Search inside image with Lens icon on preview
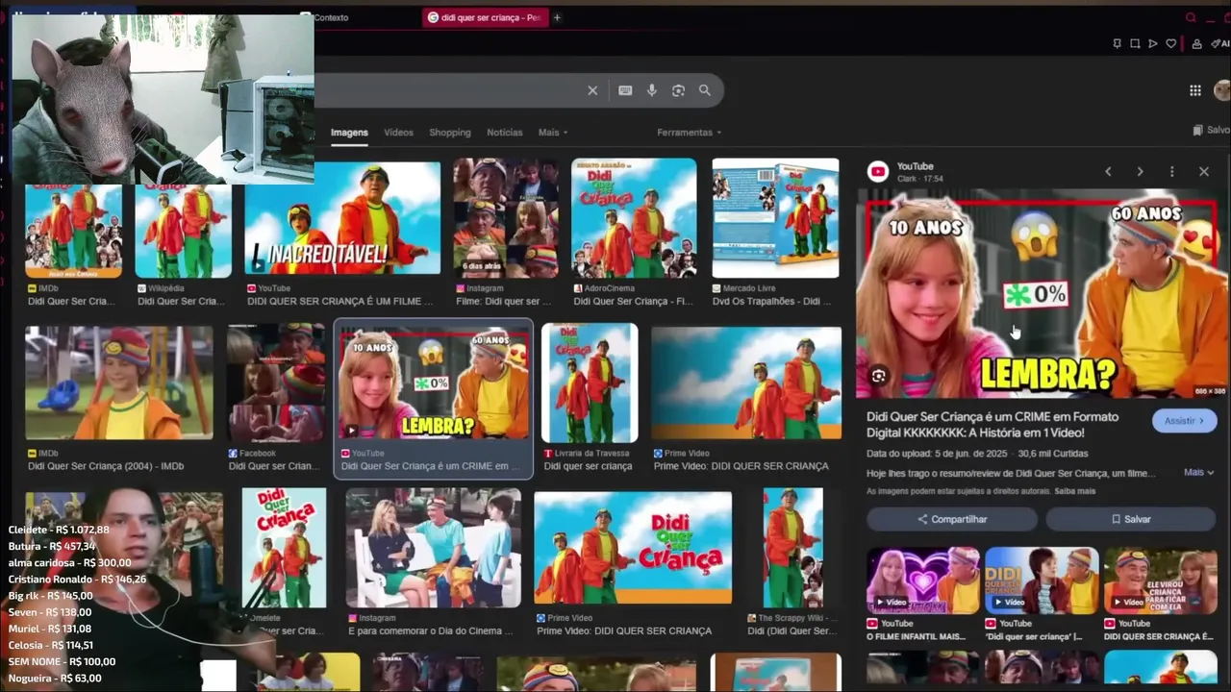Image resolution: width=1231 pixels, height=692 pixels. coord(878,376)
